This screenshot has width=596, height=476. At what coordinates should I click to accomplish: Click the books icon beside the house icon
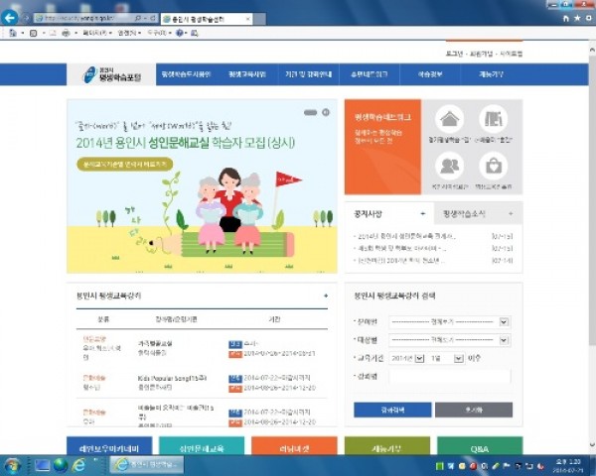[493, 122]
